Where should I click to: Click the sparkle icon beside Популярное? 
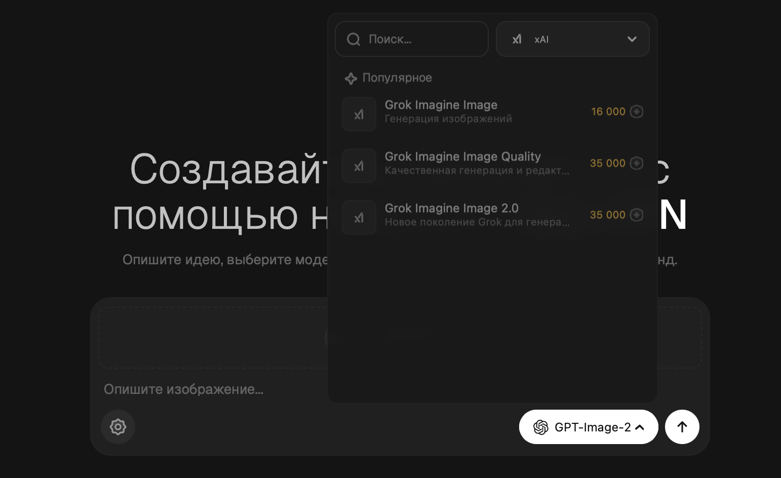pyautogui.click(x=351, y=78)
